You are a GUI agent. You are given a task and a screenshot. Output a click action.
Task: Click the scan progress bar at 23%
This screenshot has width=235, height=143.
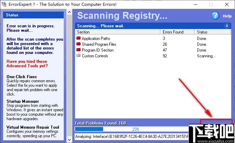[132, 129]
